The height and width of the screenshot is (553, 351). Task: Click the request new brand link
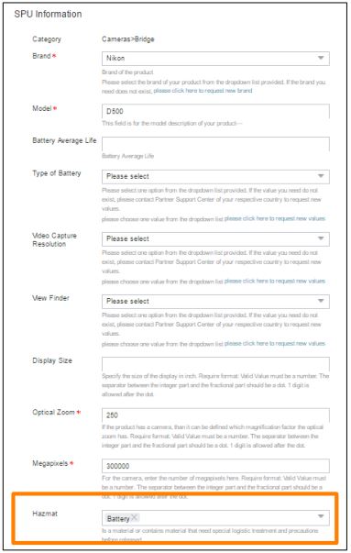coord(203,91)
